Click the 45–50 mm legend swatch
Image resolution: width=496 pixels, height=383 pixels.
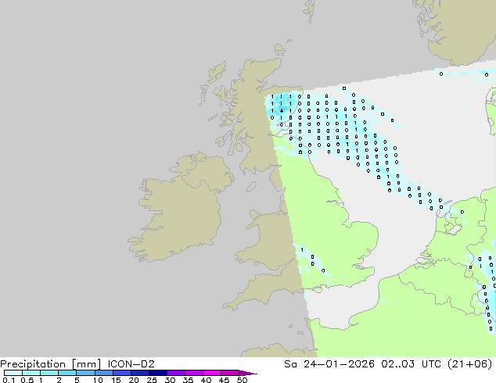230,373
